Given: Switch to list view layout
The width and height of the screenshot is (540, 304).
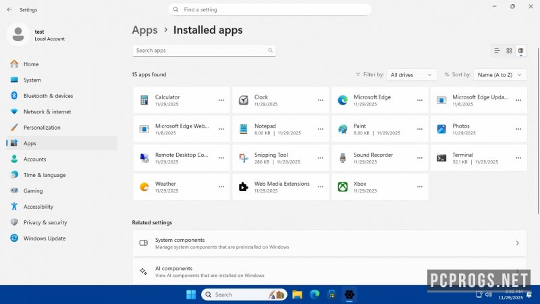Looking at the screenshot, I should [497, 51].
